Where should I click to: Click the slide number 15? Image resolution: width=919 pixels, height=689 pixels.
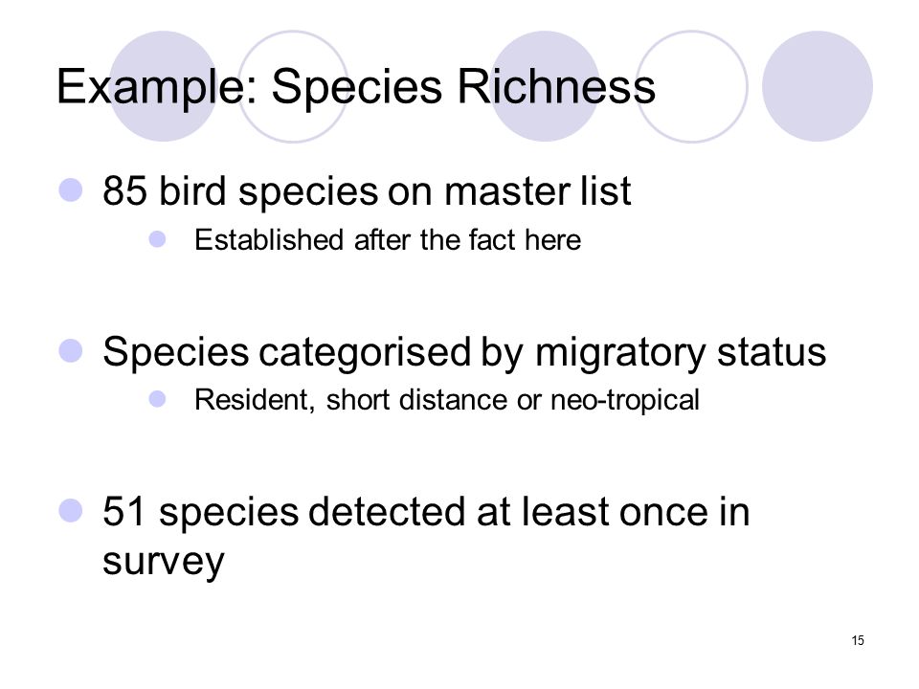coord(858,640)
